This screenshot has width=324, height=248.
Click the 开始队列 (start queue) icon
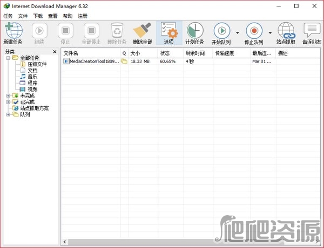click(x=222, y=31)
